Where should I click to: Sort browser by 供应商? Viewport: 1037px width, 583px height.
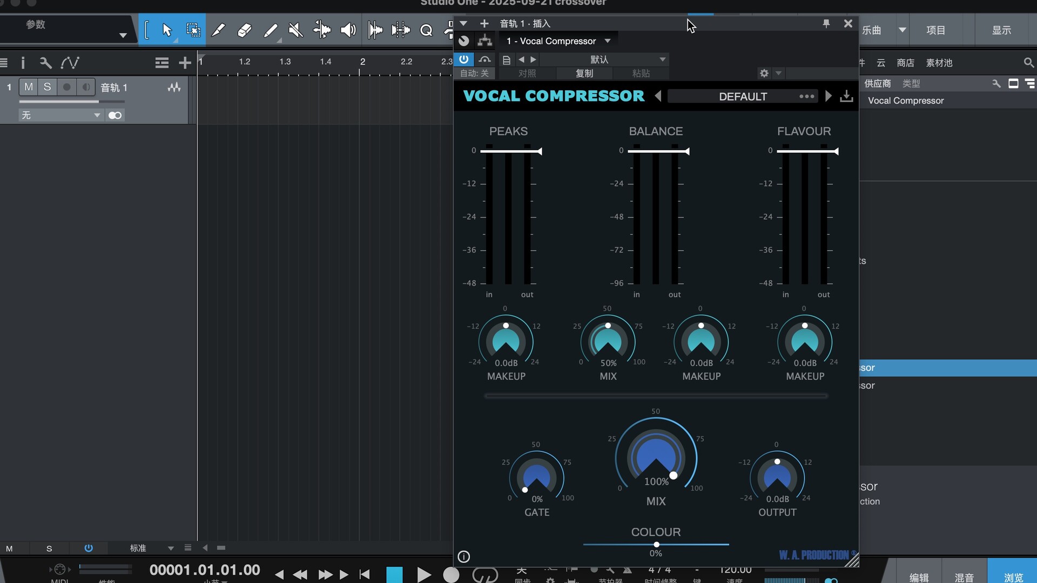point(877,83)
